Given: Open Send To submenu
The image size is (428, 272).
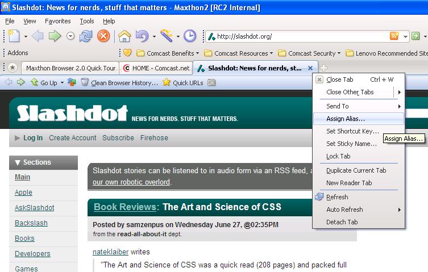Looking at the screenshot, I should point(359,106).
